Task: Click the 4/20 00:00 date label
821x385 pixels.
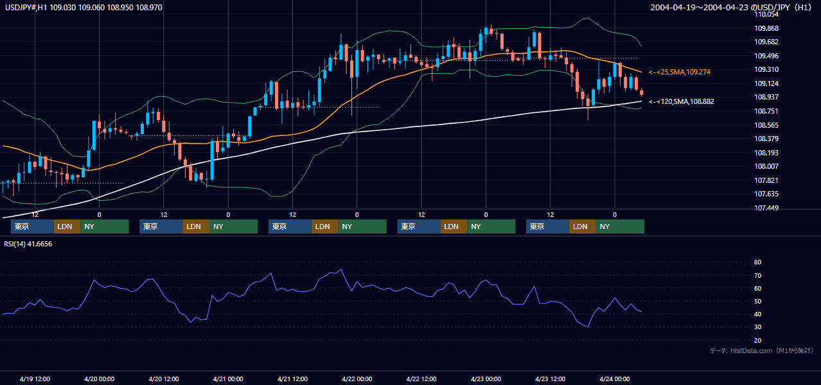Action: coord(100,379)
